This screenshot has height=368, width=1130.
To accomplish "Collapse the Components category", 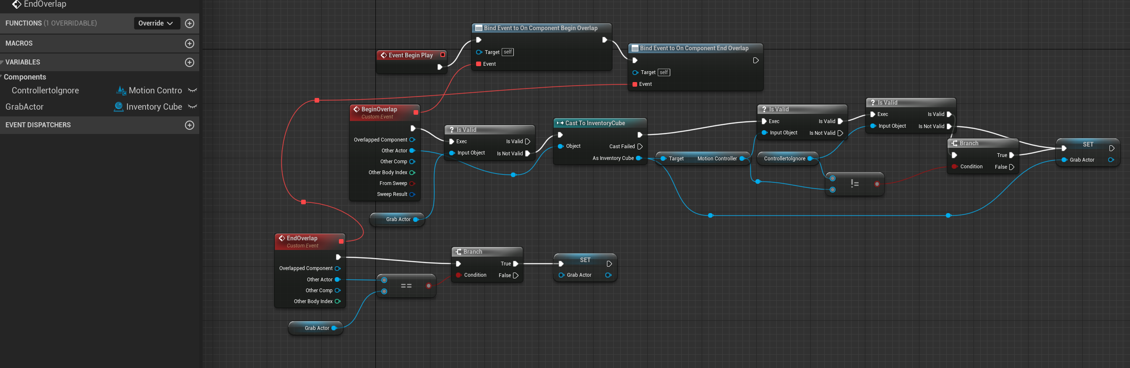I will pos(1,77).
